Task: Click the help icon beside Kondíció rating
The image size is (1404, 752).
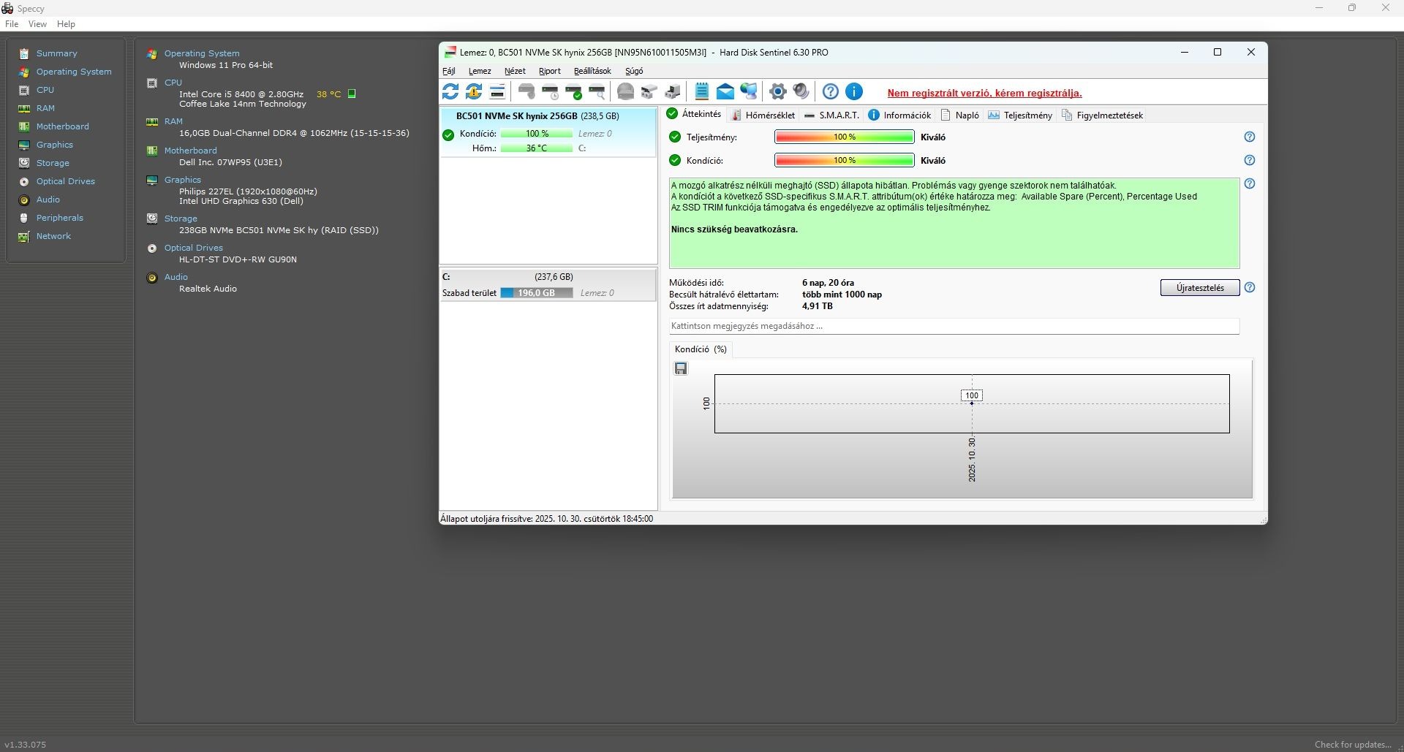Action: 1250,160
